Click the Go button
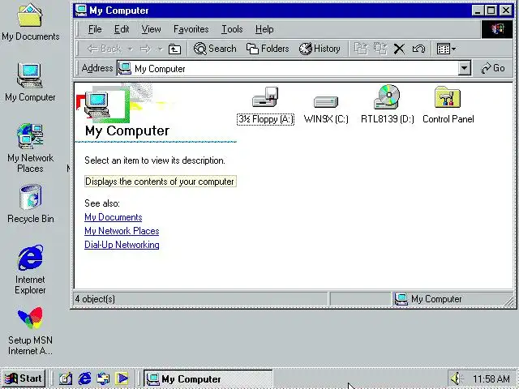Image resolution: width=519 pixels, height=389 pixels. click(x=493, y=68)
